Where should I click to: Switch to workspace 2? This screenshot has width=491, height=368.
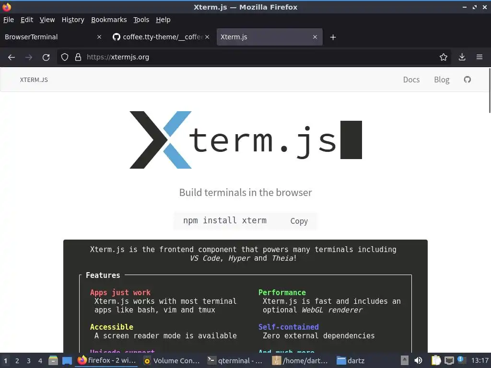(17, 361)
